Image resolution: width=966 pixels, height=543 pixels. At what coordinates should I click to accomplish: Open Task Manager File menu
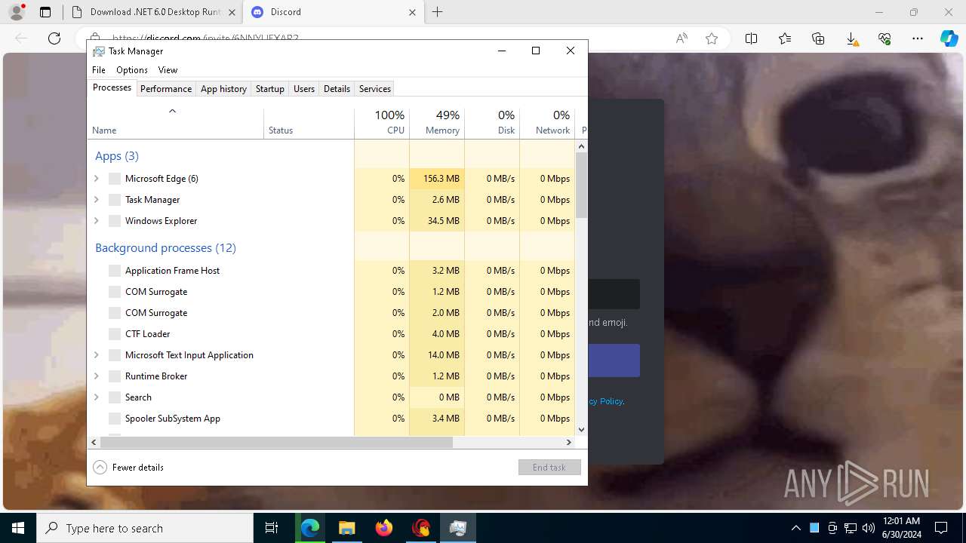click(99, 70)
